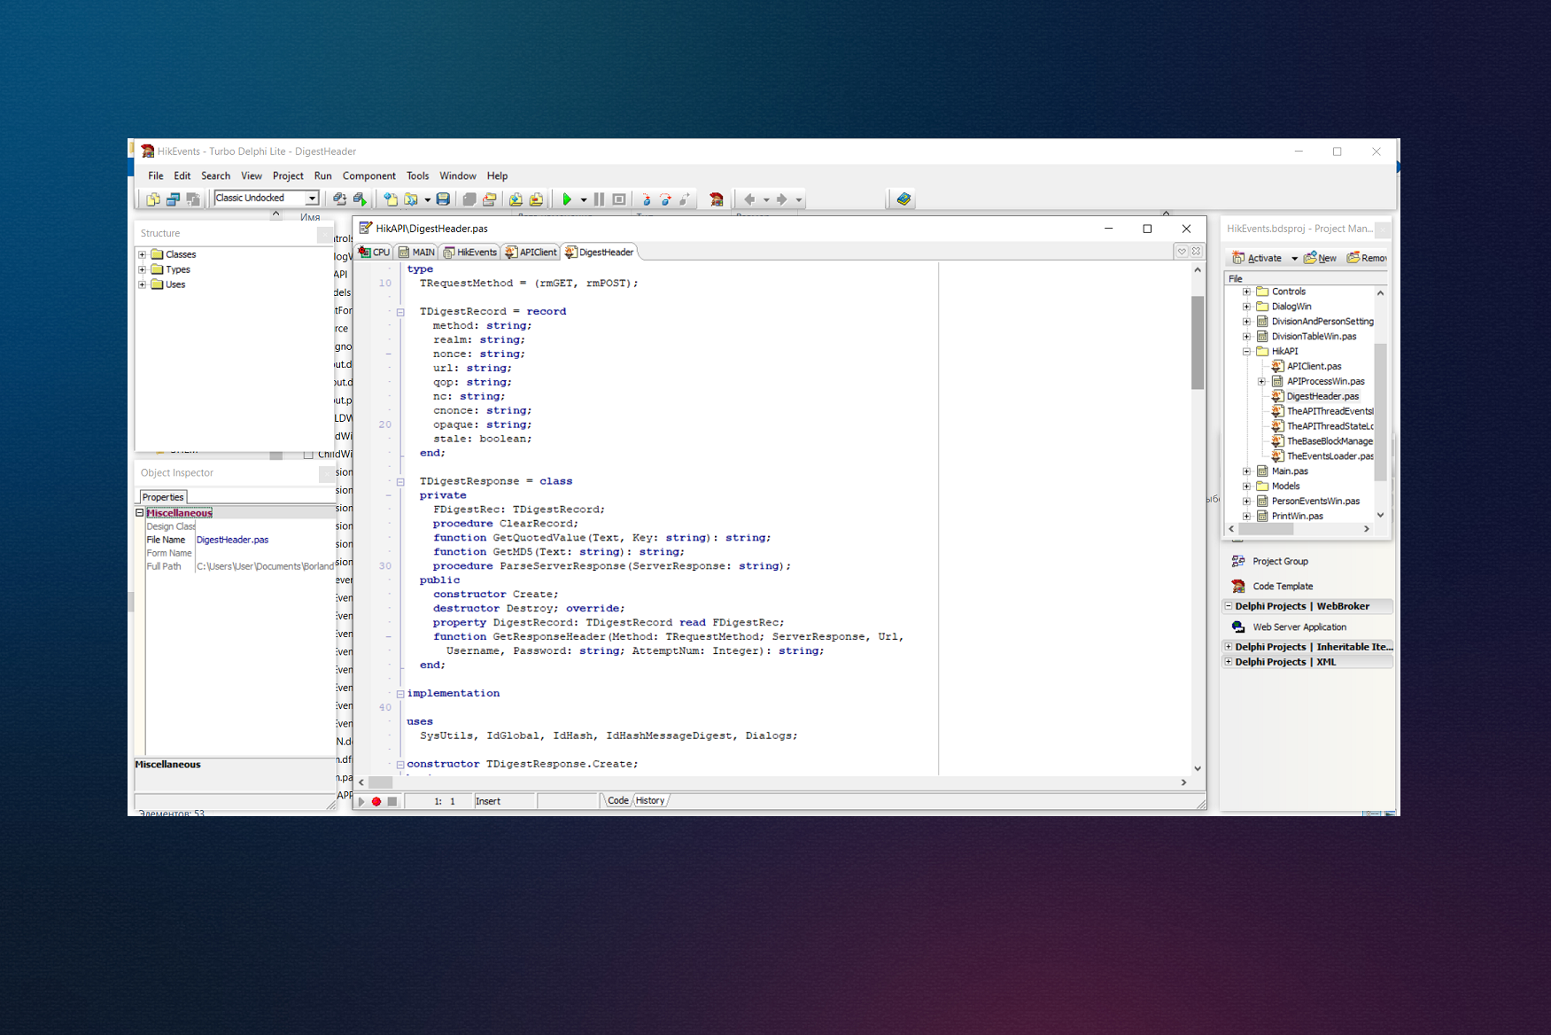Select APIClient.pas in Project Manager tree
This screenshot has width=1551, height=1035.
pos(1314,366)
